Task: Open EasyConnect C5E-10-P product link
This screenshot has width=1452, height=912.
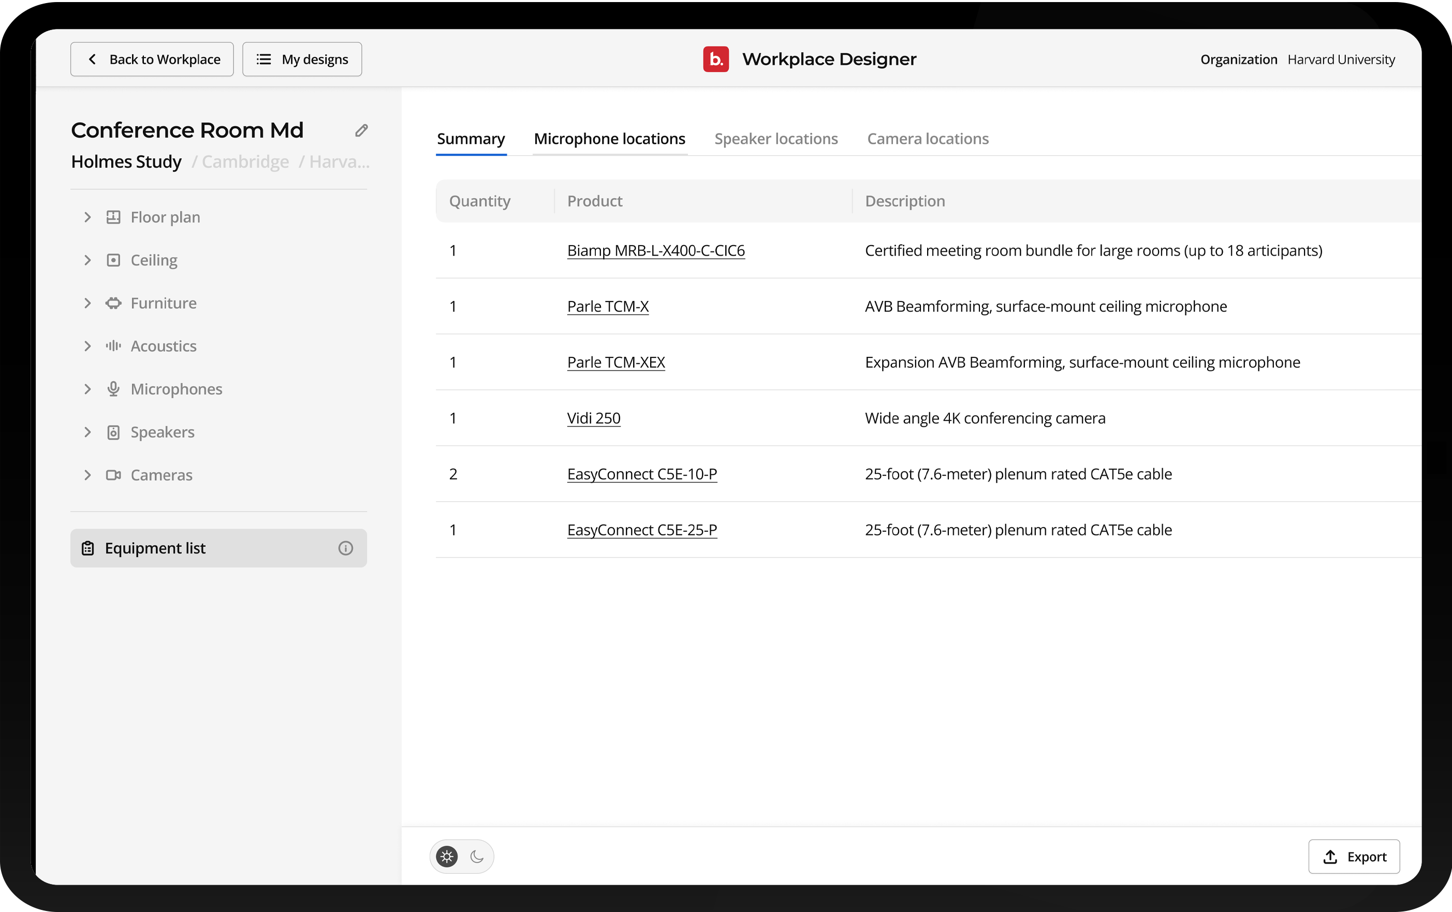Action: click(642, 474)
